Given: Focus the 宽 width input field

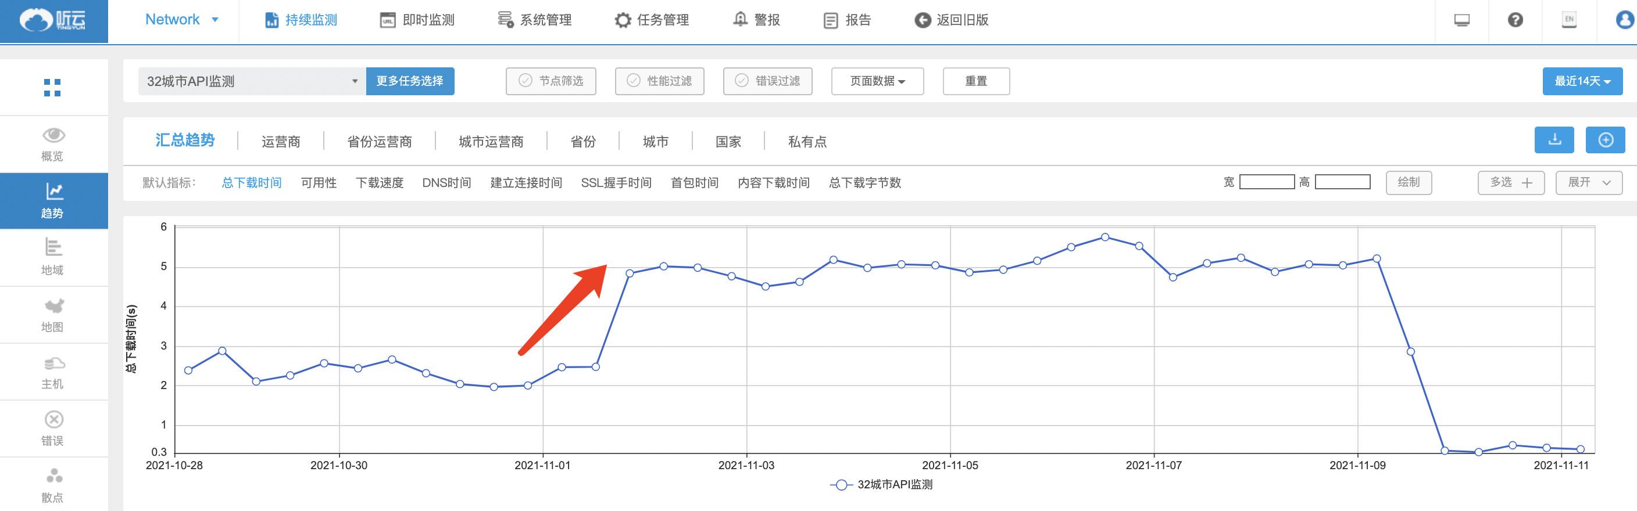Looking at the screenshot, I should coord(1266,183).
